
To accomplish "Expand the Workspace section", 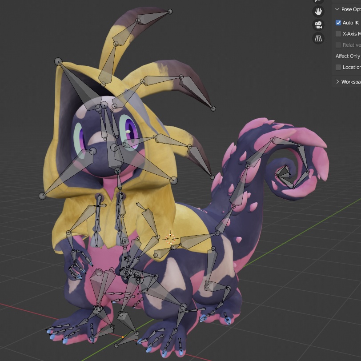I will pos(338,81).
